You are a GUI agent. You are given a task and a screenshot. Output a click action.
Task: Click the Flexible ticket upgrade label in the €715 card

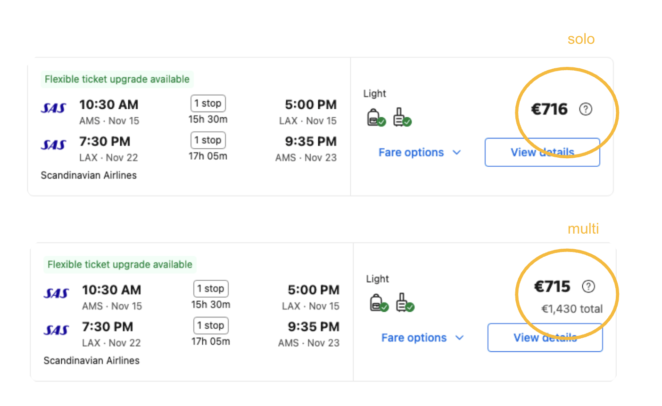[120, 265]
